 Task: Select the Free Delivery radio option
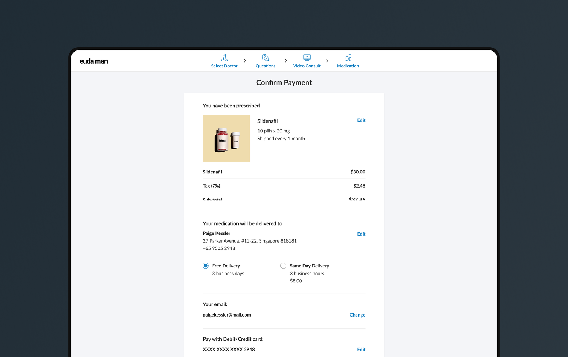tap(206, 266)
